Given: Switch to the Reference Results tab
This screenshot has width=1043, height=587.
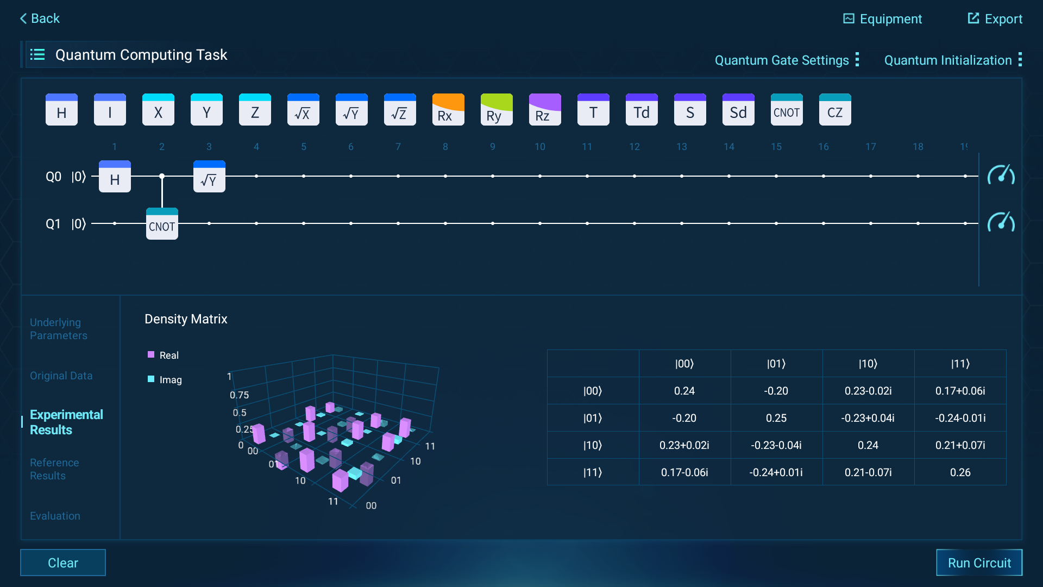Looking at the screenshot, I should pyautogui.click(x=54, y=469).
